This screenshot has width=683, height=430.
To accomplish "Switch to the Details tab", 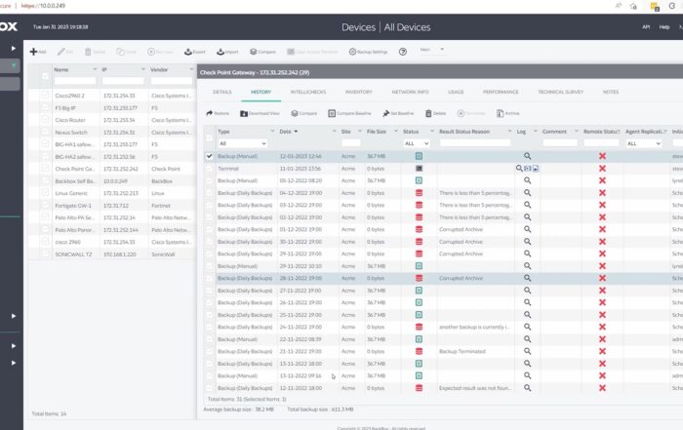I will tap(222, 92).
